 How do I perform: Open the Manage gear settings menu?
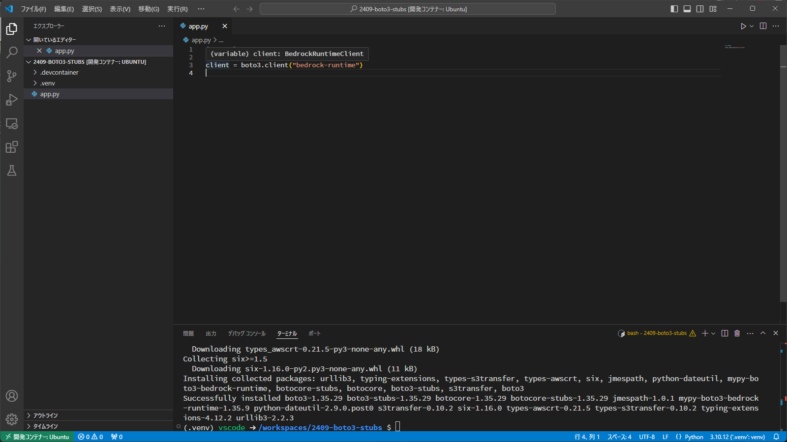(x=12, y=419)
